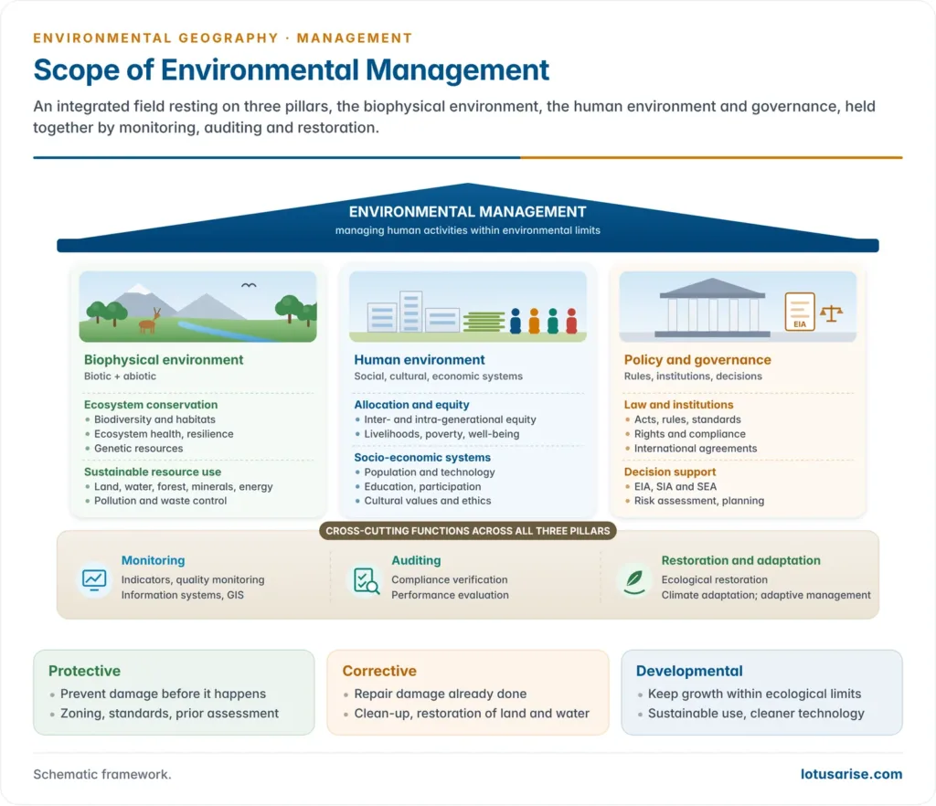Viewport: 936px width, 806px height.
Task: Click the EIA document icon
Action: 799,312
